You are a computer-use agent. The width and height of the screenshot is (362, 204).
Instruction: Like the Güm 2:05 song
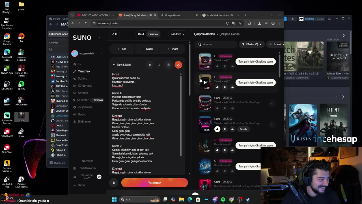pyautogui.click(x=217, y=129)
